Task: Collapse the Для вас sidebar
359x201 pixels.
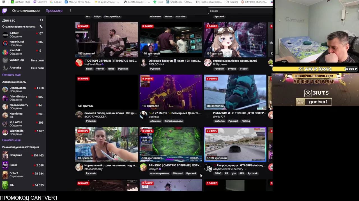Action: click(41, 20)
